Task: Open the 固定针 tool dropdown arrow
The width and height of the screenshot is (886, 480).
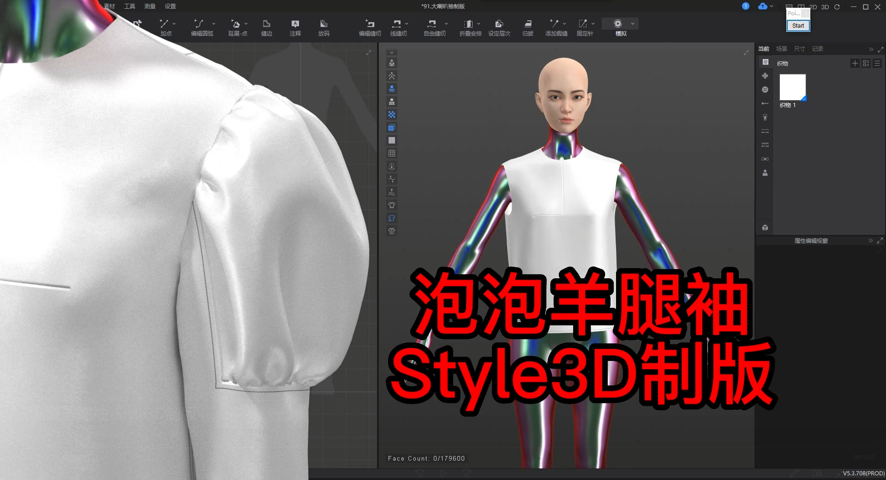Action: coord(593,24)
